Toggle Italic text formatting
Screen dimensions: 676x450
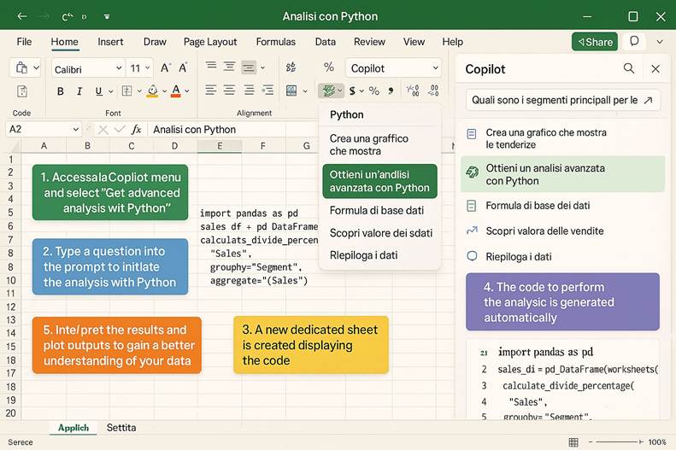[79, 91]
